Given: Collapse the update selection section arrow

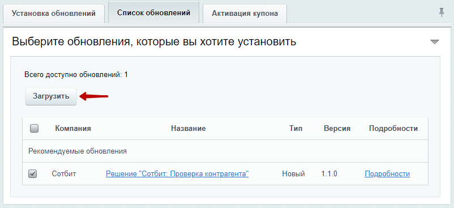Looking at the screenshot, I should [x=435, y=42].
